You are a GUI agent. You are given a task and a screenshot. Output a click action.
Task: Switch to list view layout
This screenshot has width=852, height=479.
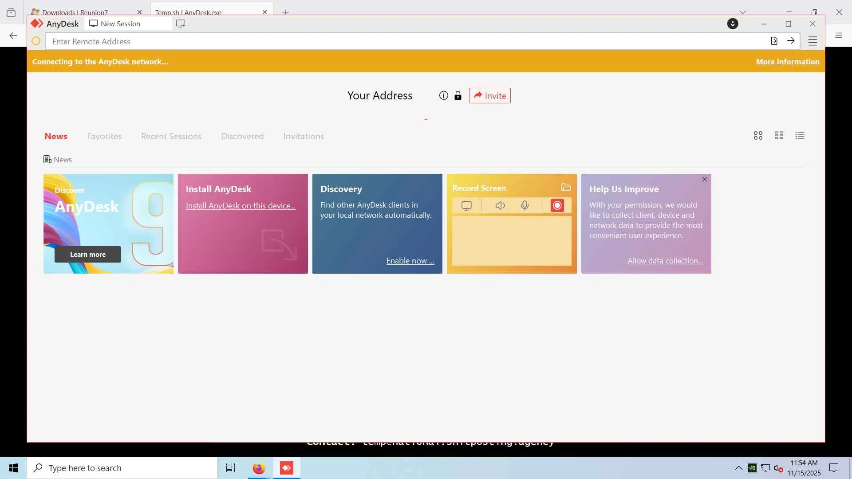(800, 136)
